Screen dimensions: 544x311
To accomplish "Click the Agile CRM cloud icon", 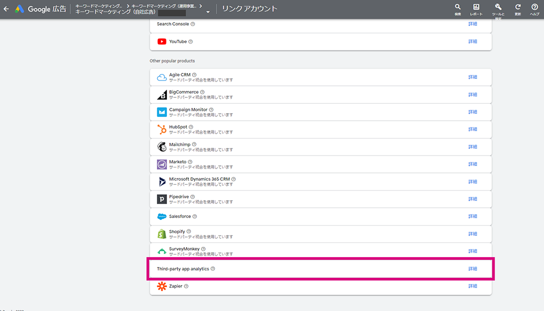I will pos(162,77).
